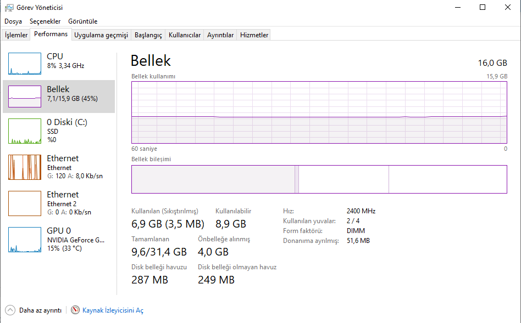The width and height of the screenshot is (521, 323).
Task: Open the 0 Diski (C:) performance graph
Action: click(x=25, y=131)
